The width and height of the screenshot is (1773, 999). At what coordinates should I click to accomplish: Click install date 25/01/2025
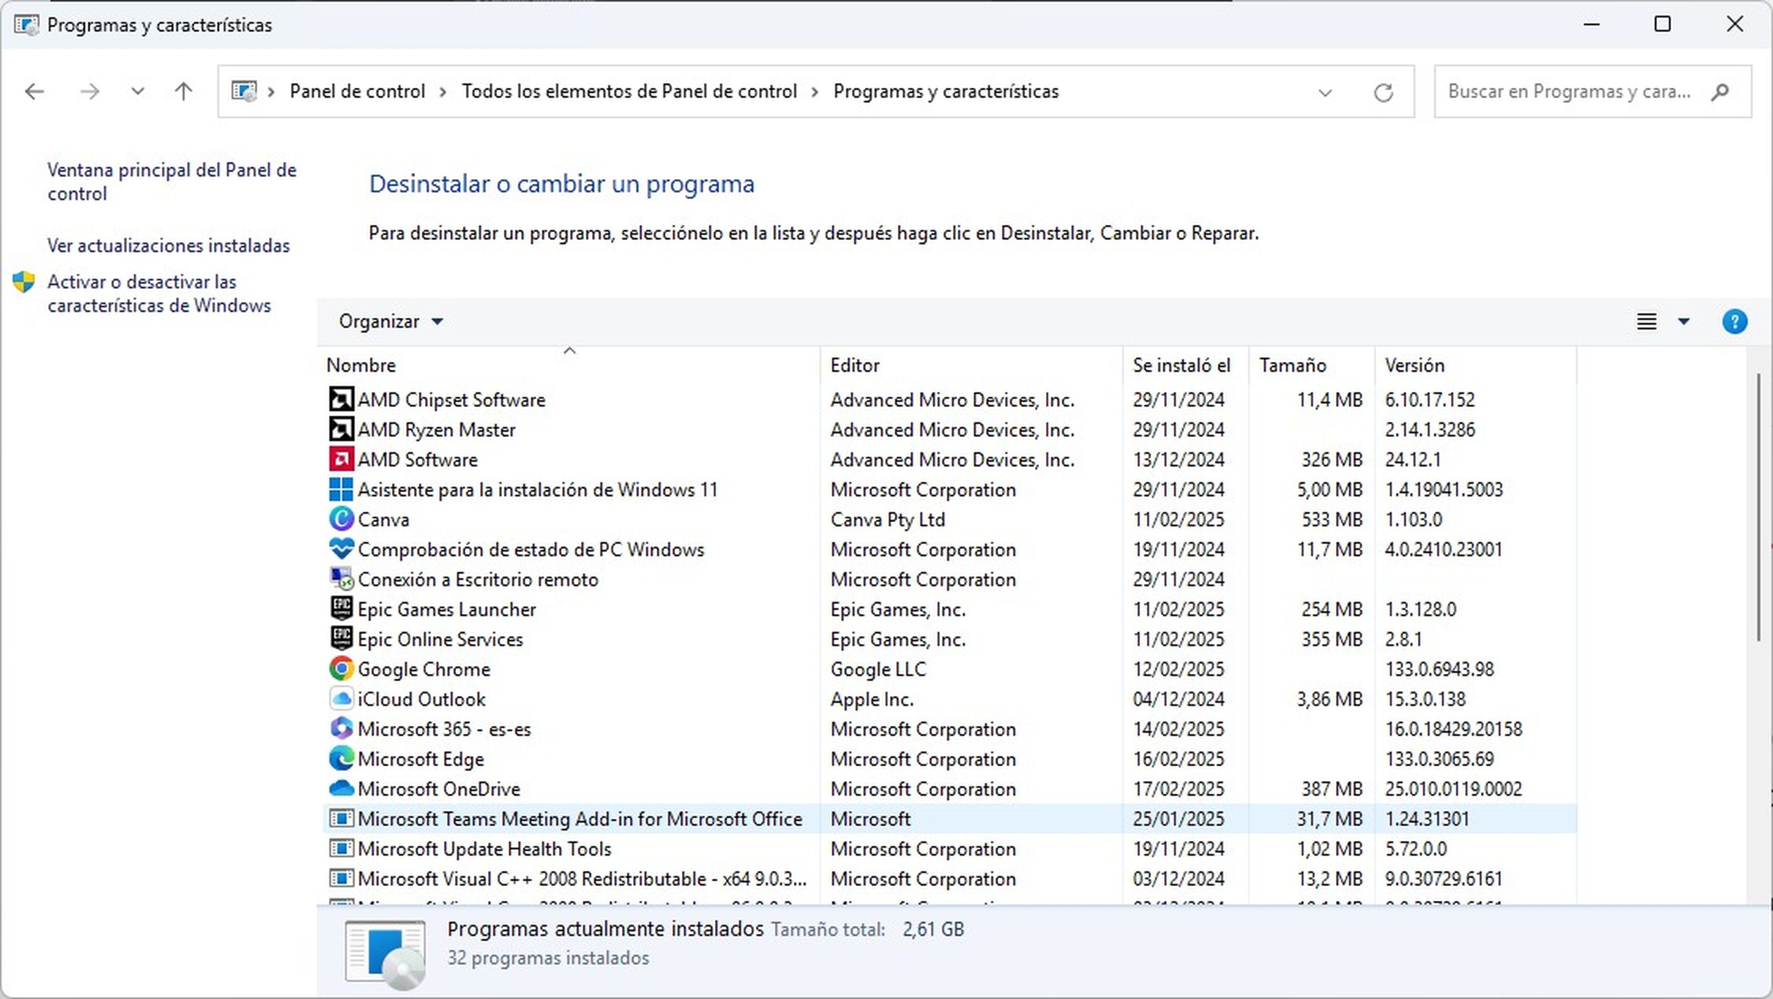[1179, 819]
